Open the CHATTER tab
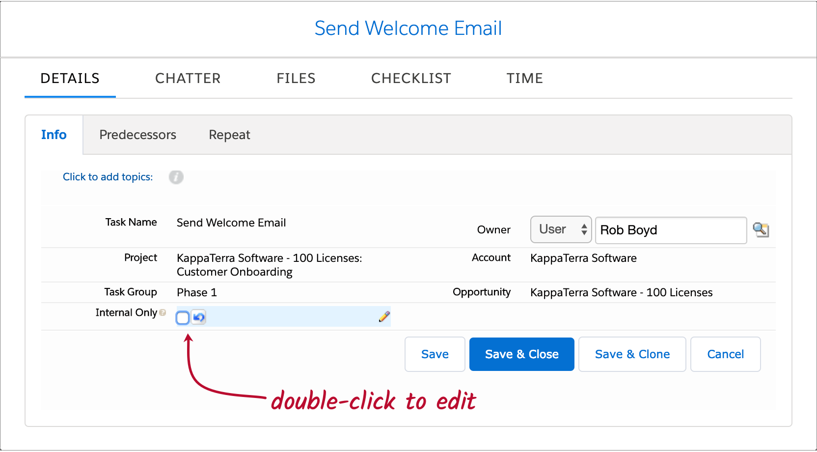This screenshot has width=817, height=452. [x=188, y=79]
